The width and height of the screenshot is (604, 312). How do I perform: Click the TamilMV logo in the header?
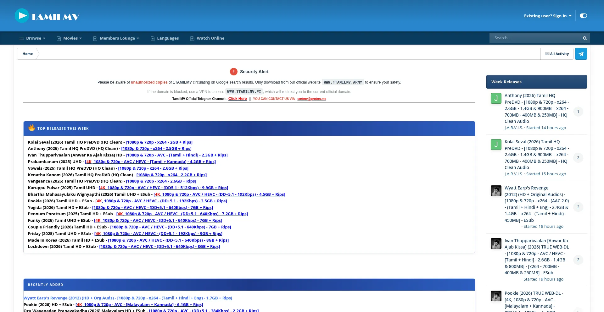[47, 16]
